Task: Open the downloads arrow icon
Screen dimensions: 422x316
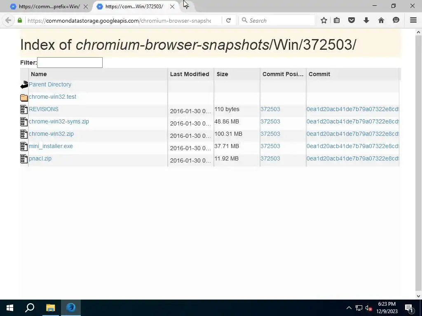Action: pos(366,21)
